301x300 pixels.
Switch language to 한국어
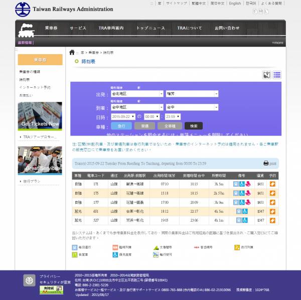tap(251, 4)
